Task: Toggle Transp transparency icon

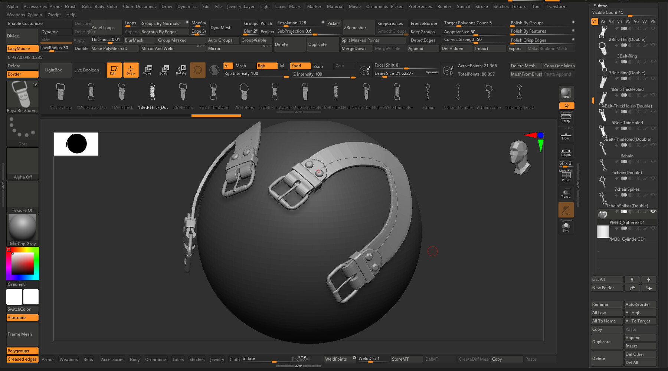Action: point(566,193)
